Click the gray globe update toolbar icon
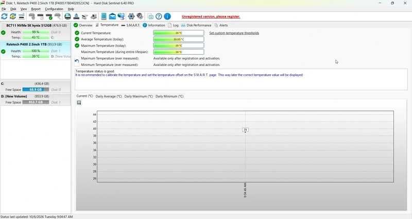Screen dimensions: 412x219 point(140,16)
